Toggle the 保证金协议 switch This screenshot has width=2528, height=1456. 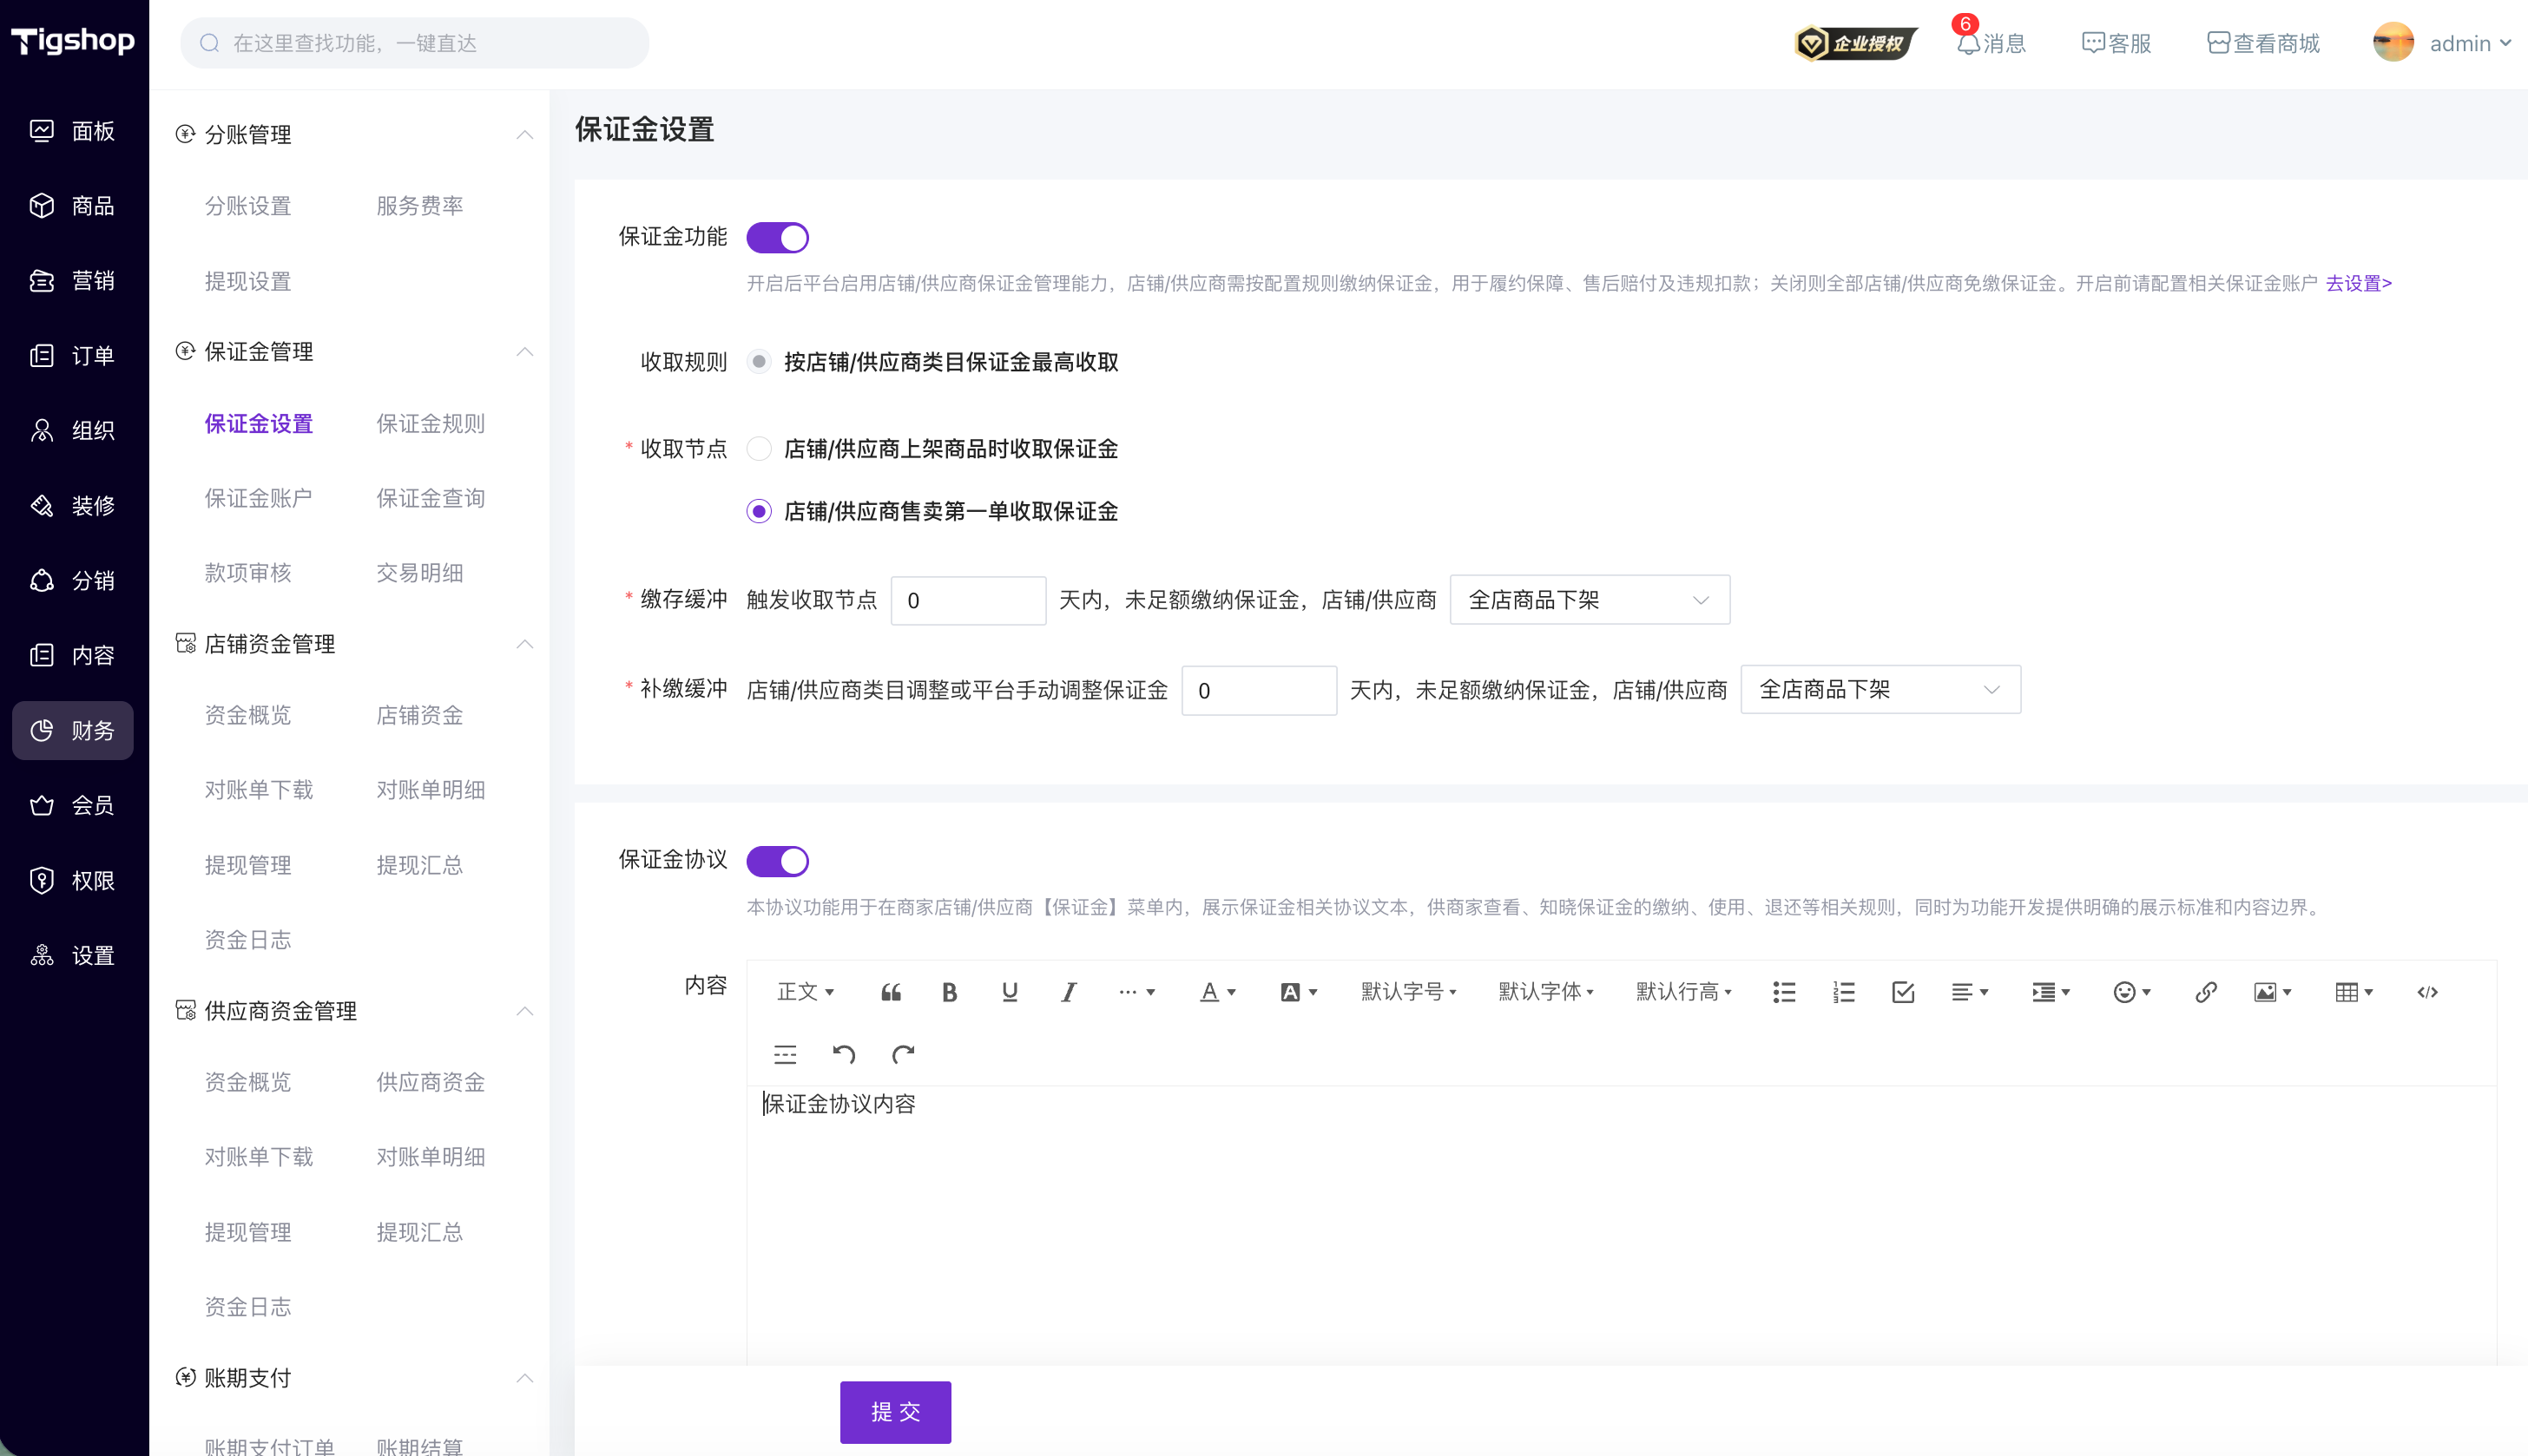pyautogui.click(x=777, y=861)
